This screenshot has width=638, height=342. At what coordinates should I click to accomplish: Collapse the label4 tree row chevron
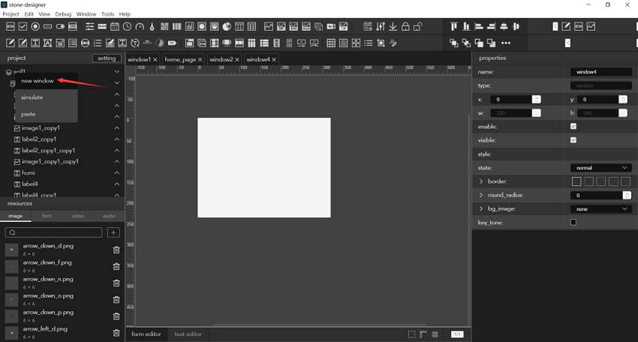[117, 184]
